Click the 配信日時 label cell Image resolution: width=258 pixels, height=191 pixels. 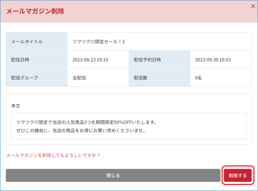point(37,59)
